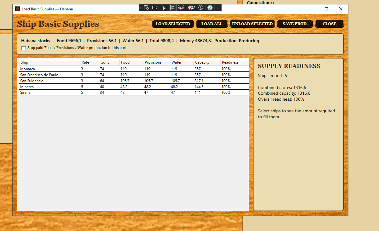Sort table by Food column header
The image size is (379, 231).
(x=131, y=62)
